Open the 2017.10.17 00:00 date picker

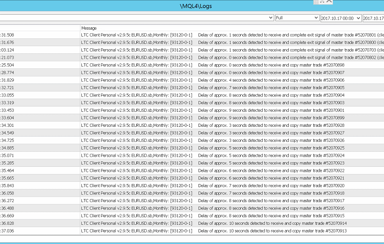[341, 18]
